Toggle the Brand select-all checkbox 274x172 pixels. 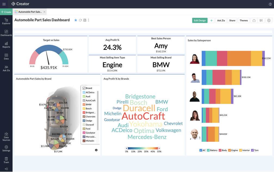click(84, 88)
